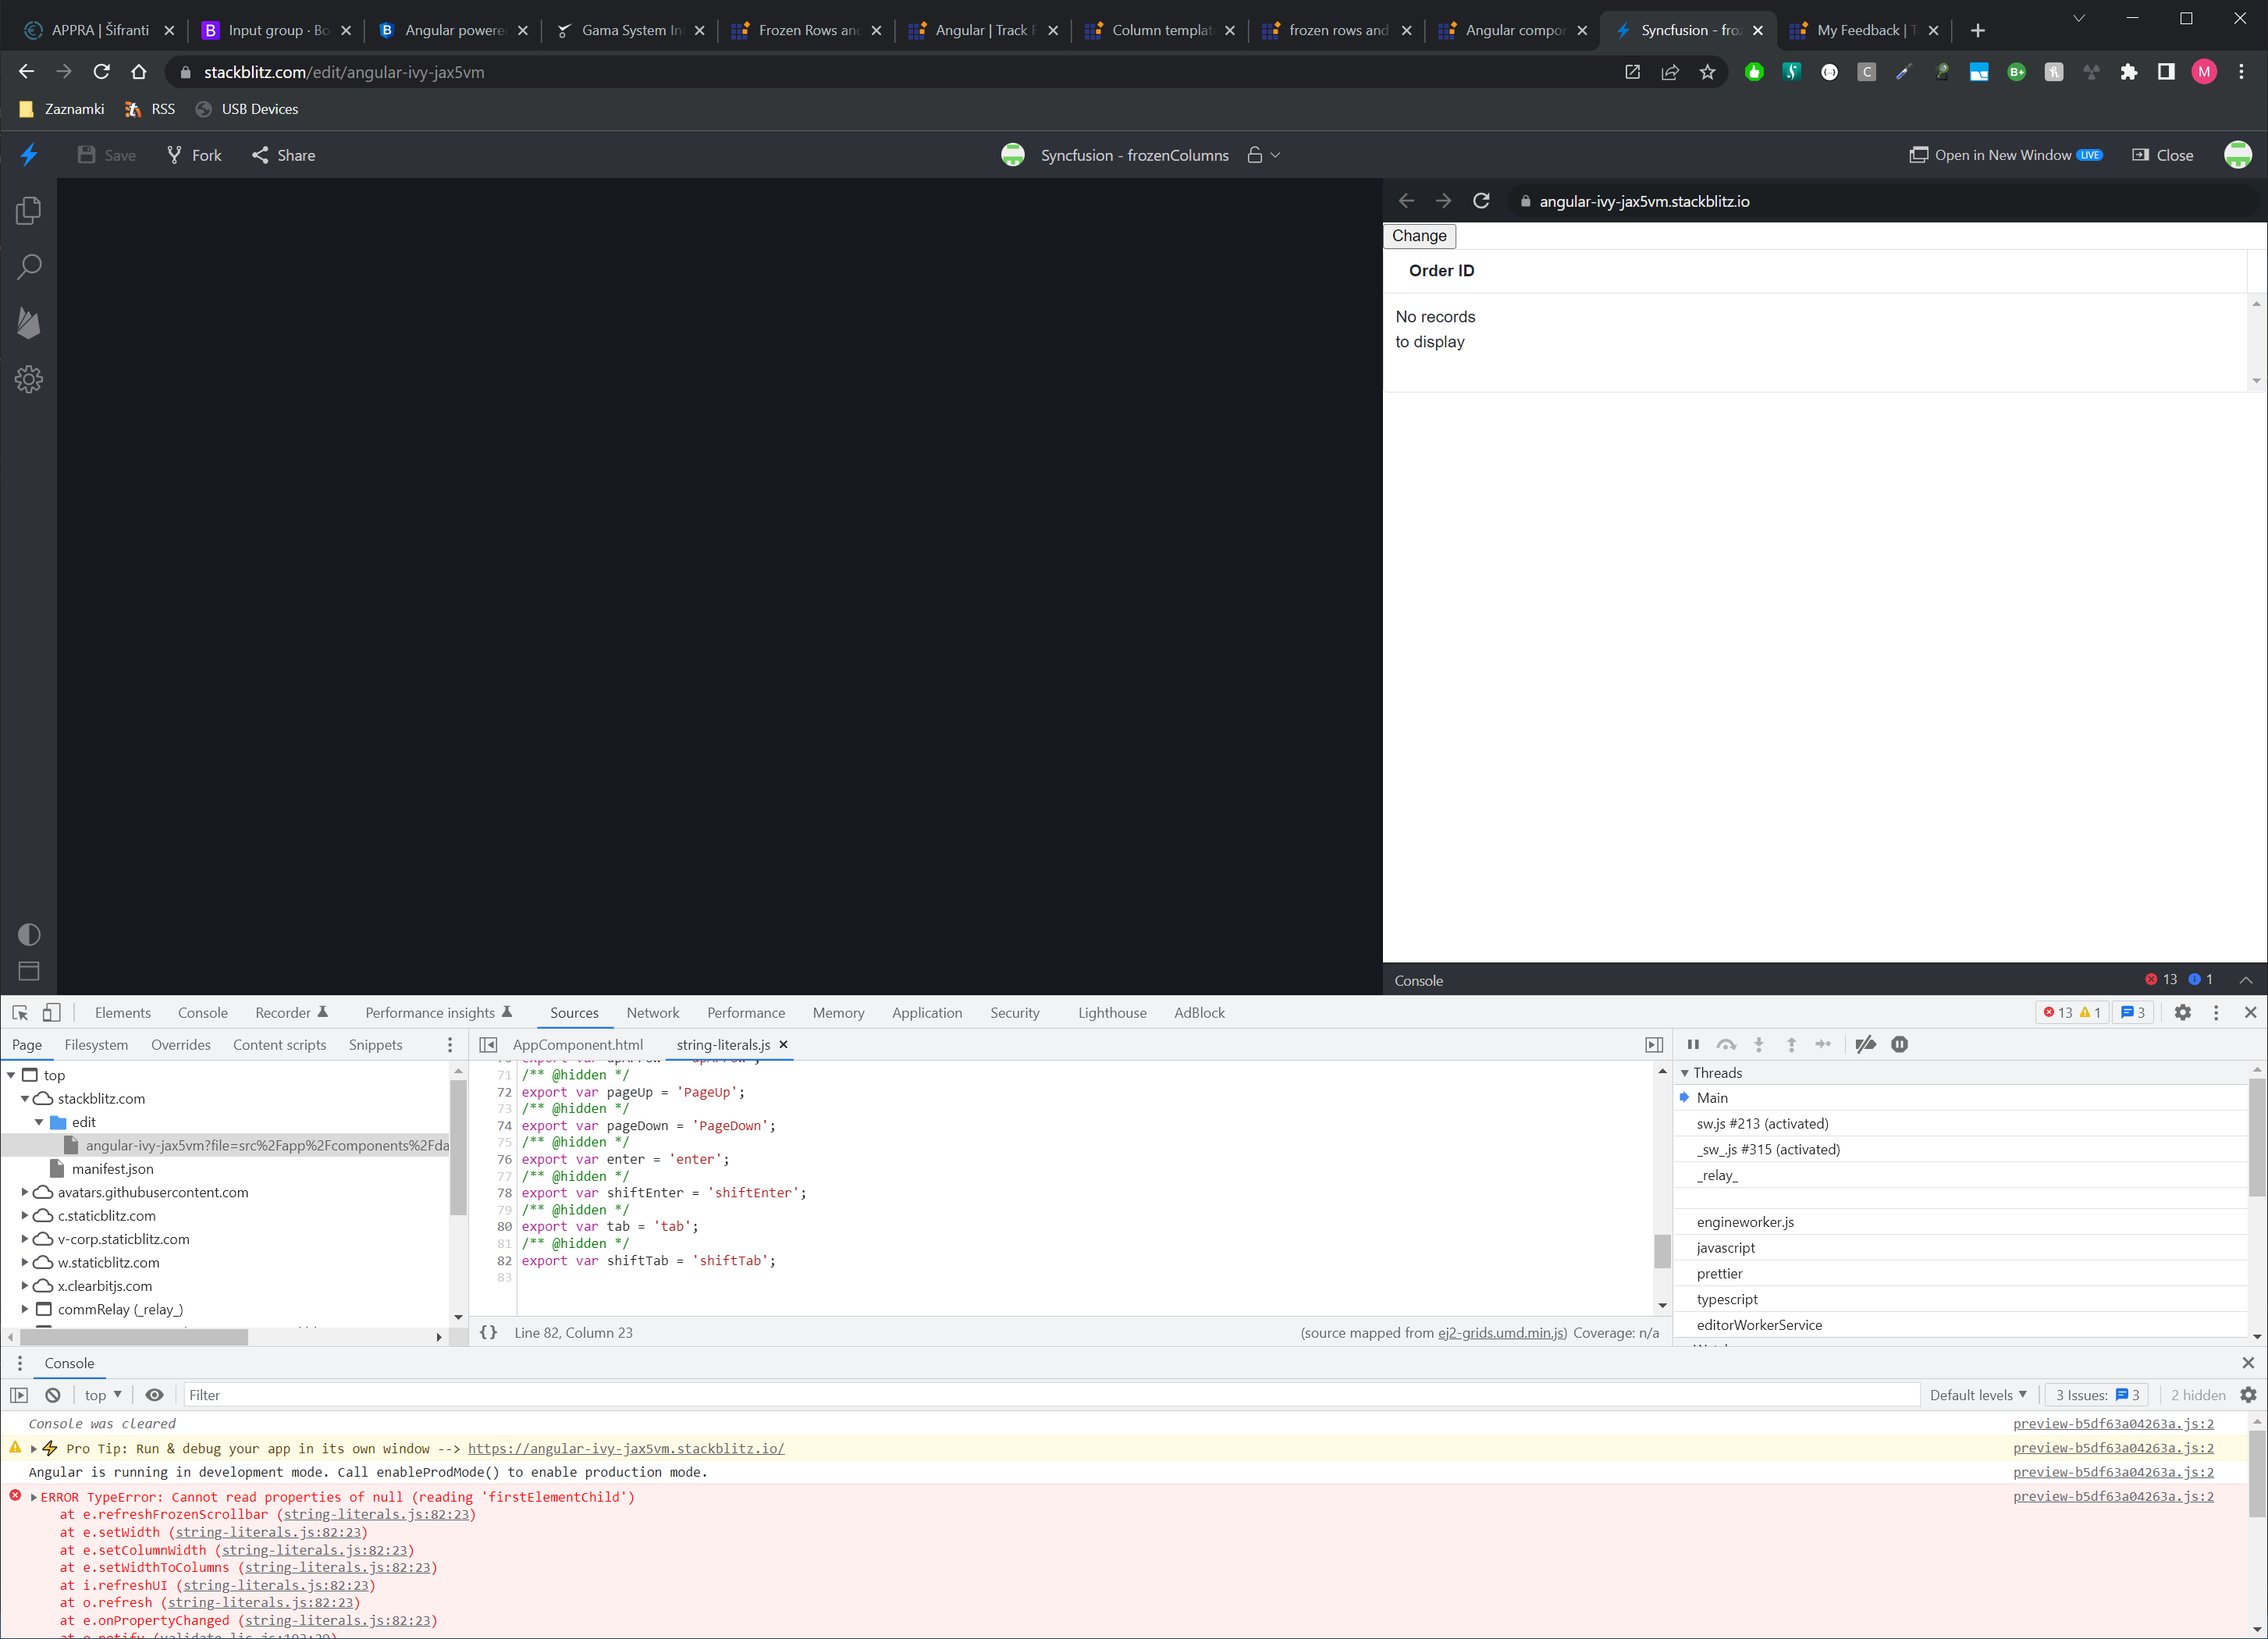Open the StackBlitz files explorer icon
The height and width of the screenshot is (1639, 2268).
coord(29,210)
